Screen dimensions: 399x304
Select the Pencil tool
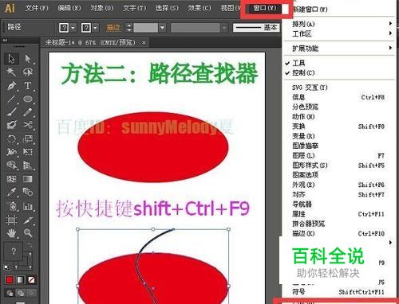(x=28, y=112)
